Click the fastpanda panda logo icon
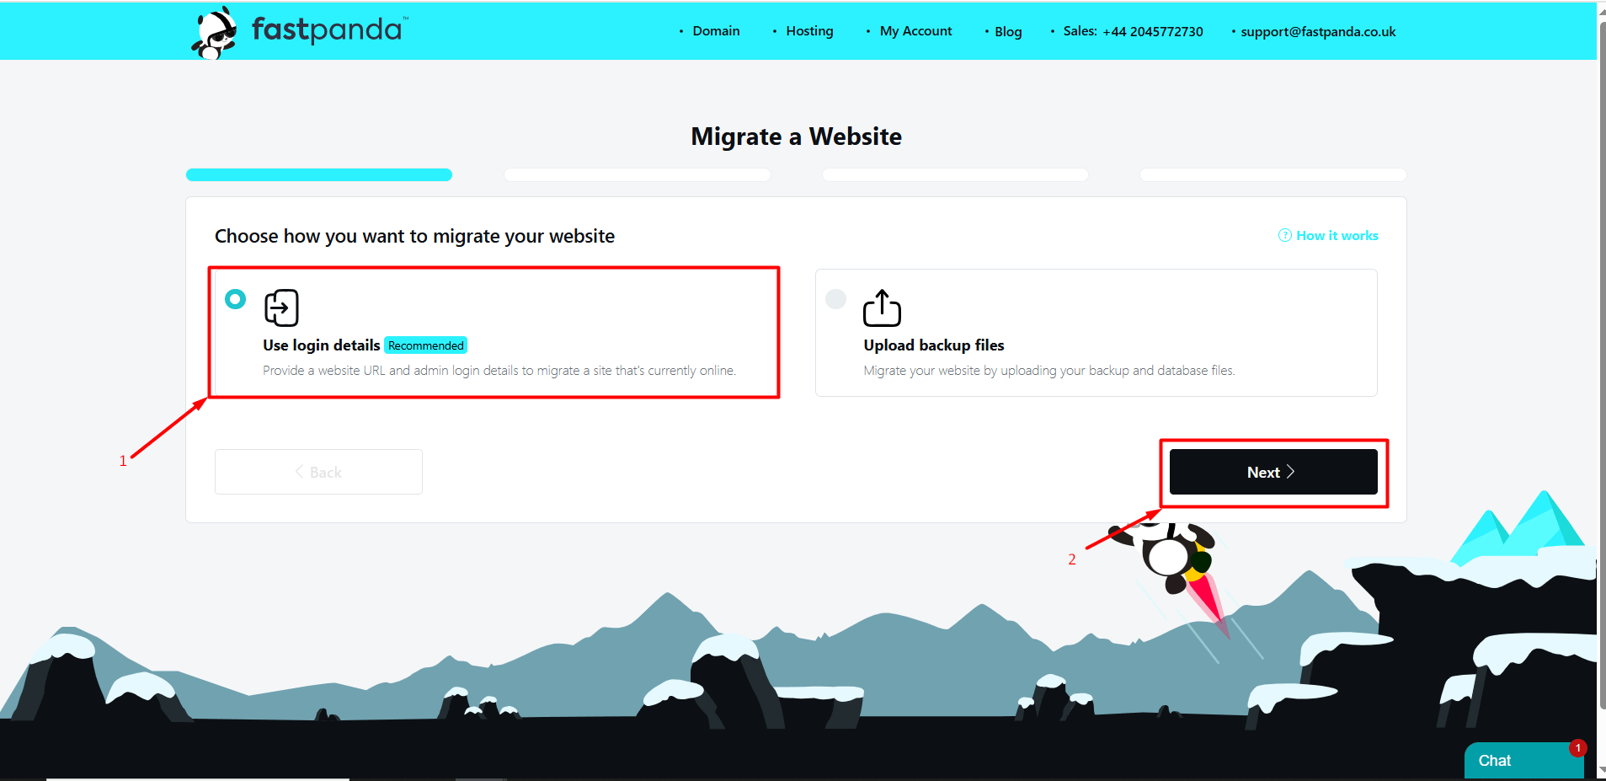The width and height of the screenshot is (1606, 781). 214,33
